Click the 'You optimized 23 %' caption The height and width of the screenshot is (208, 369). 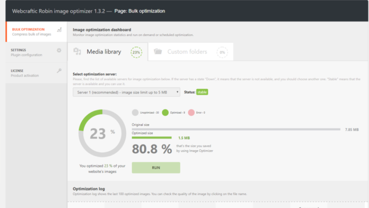pos(102,169)
